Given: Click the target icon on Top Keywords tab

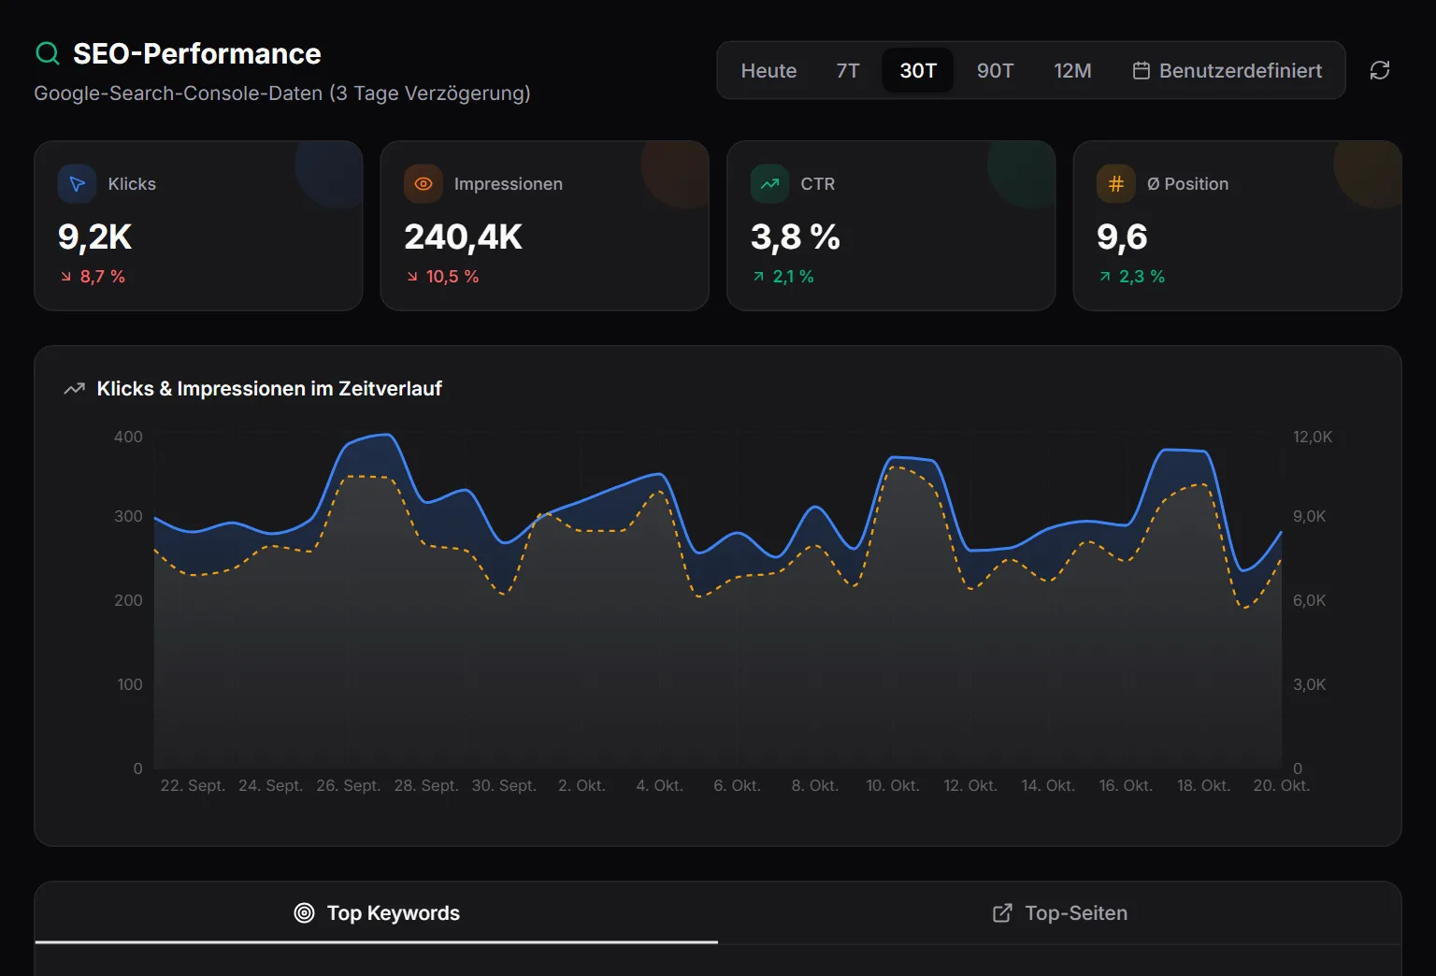Looking at the screenshot, I should pos(304,913).
